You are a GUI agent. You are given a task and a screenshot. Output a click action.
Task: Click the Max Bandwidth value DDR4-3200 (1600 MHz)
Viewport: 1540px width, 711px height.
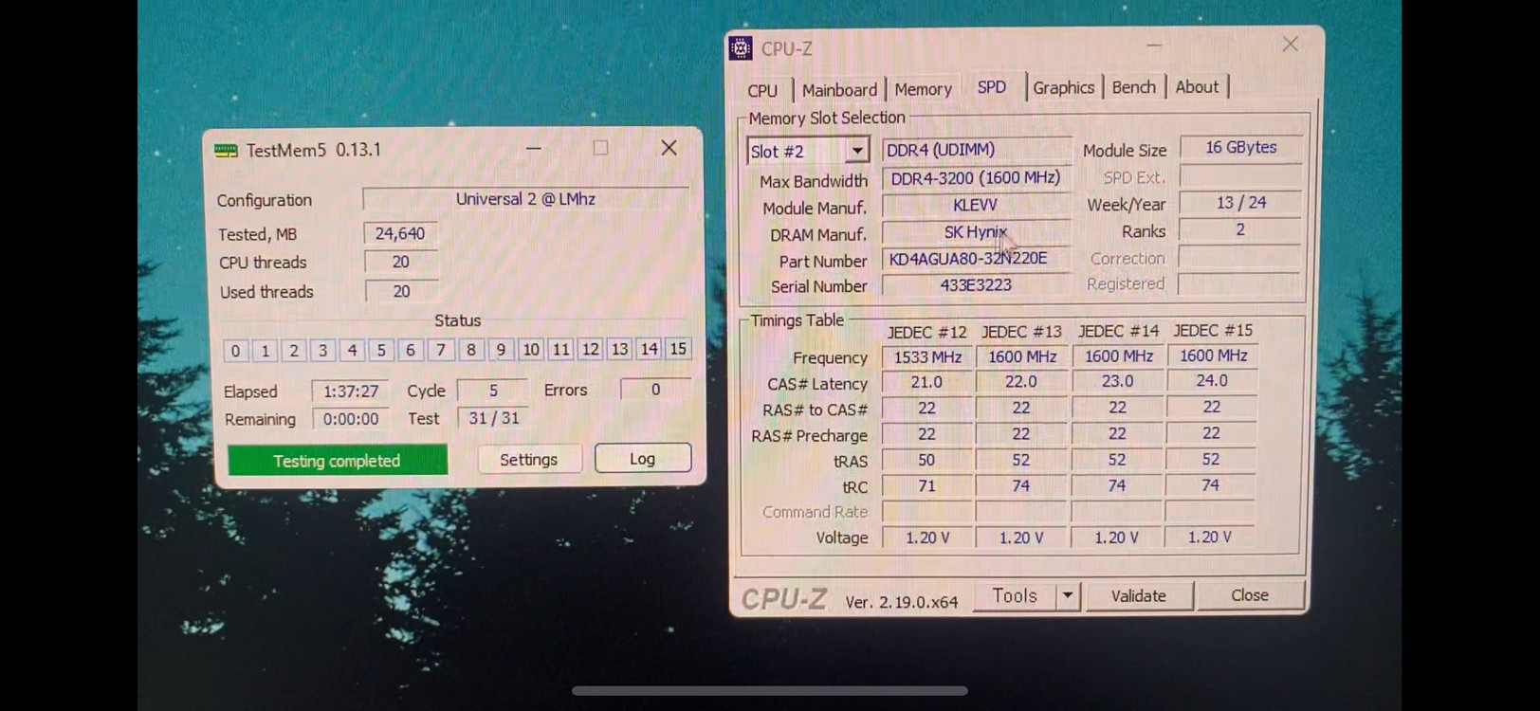coord(976,177)
